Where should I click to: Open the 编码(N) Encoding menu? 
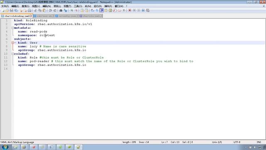47,6
